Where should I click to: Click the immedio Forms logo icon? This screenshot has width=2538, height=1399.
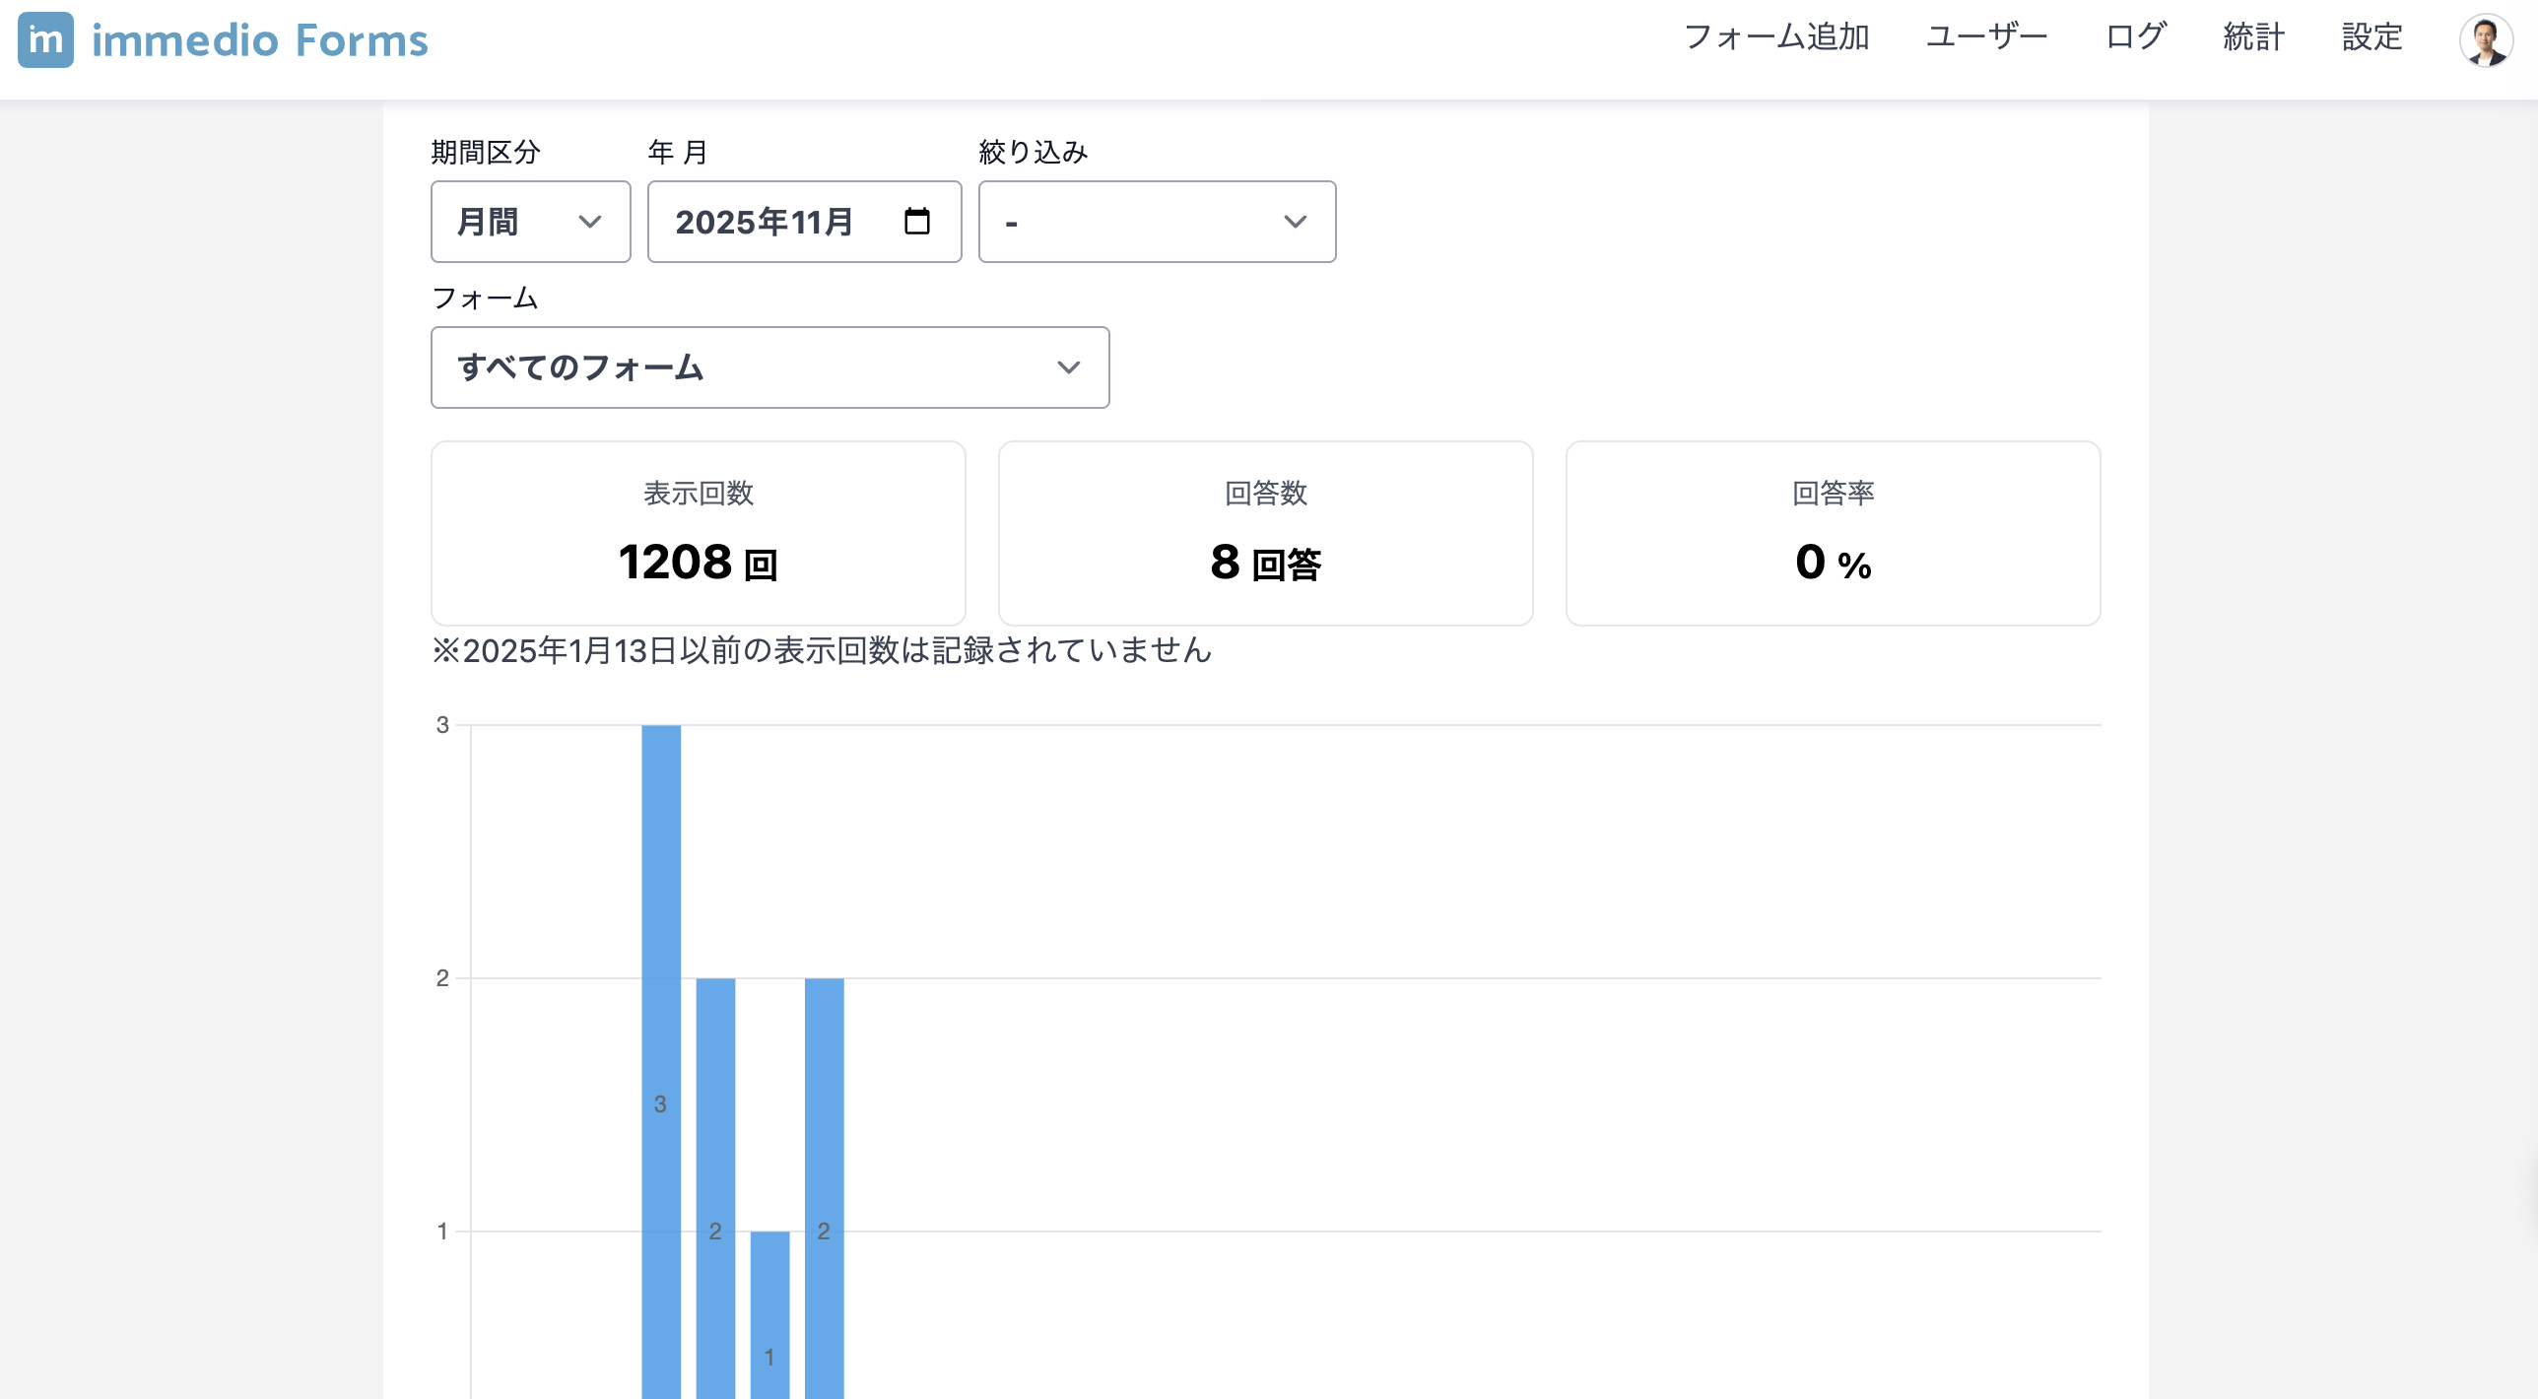(x=45, y=40)
